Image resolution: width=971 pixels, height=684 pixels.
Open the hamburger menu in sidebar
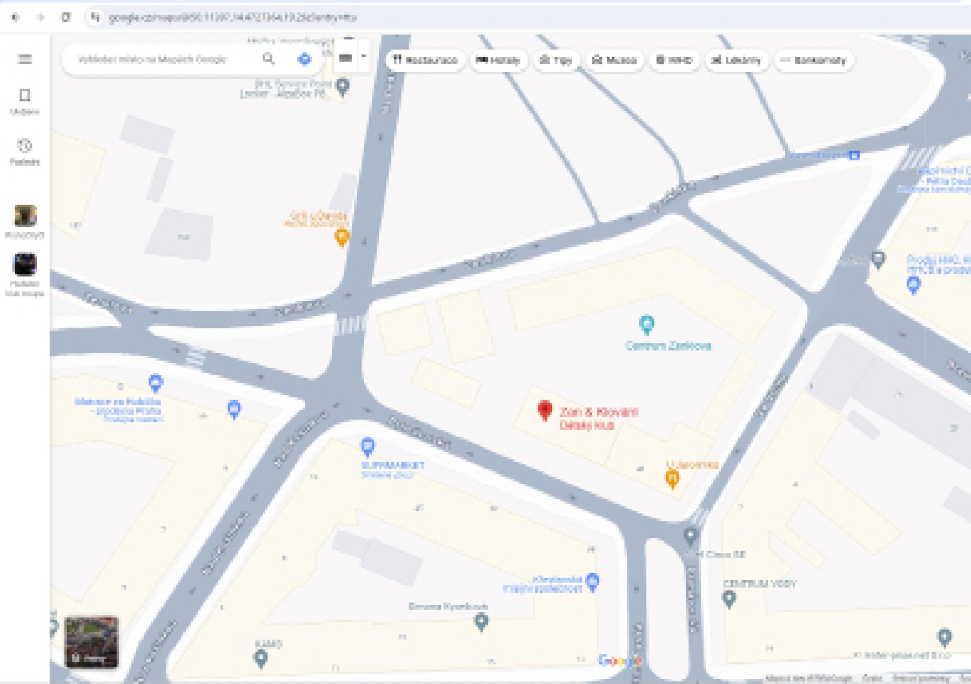(x=25, y=59)
